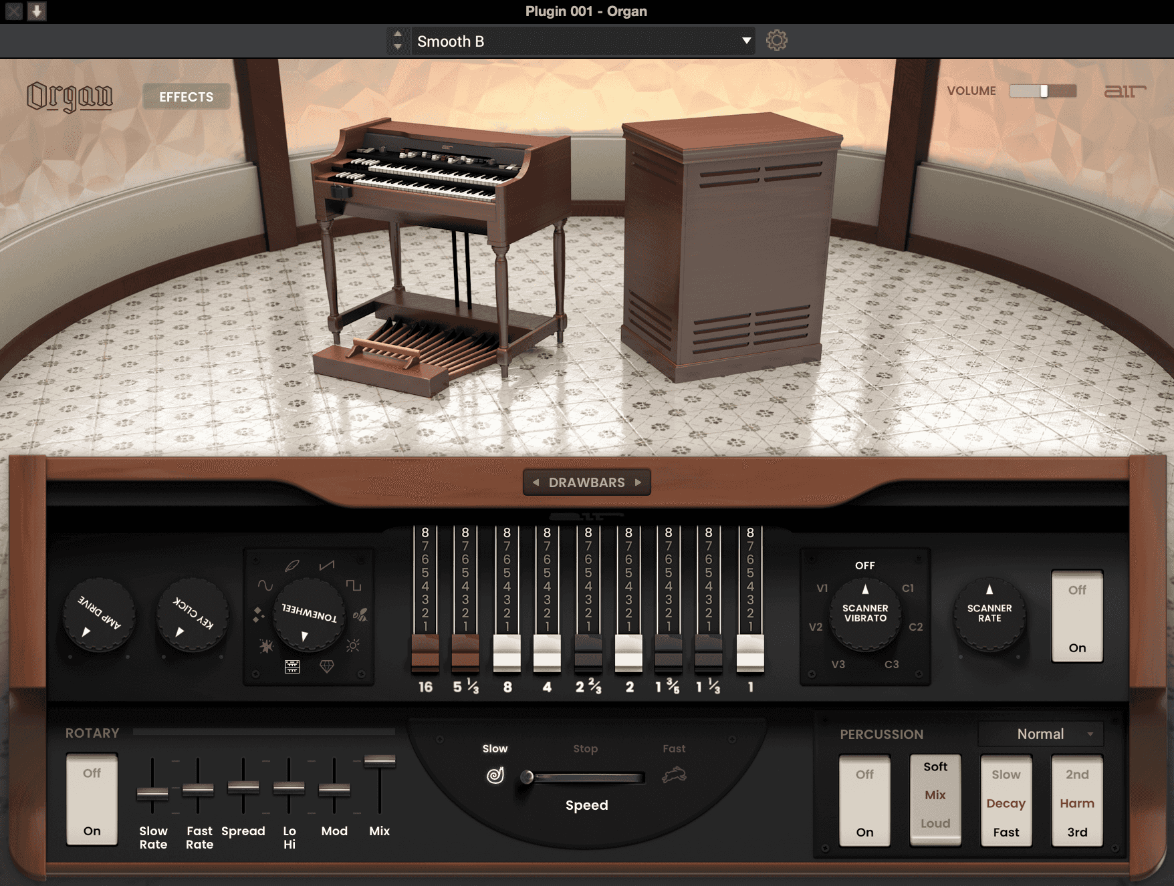Click the sun icon on the tonewheel panel
This screenshot has height=886, width=1174.
[353, 645]
